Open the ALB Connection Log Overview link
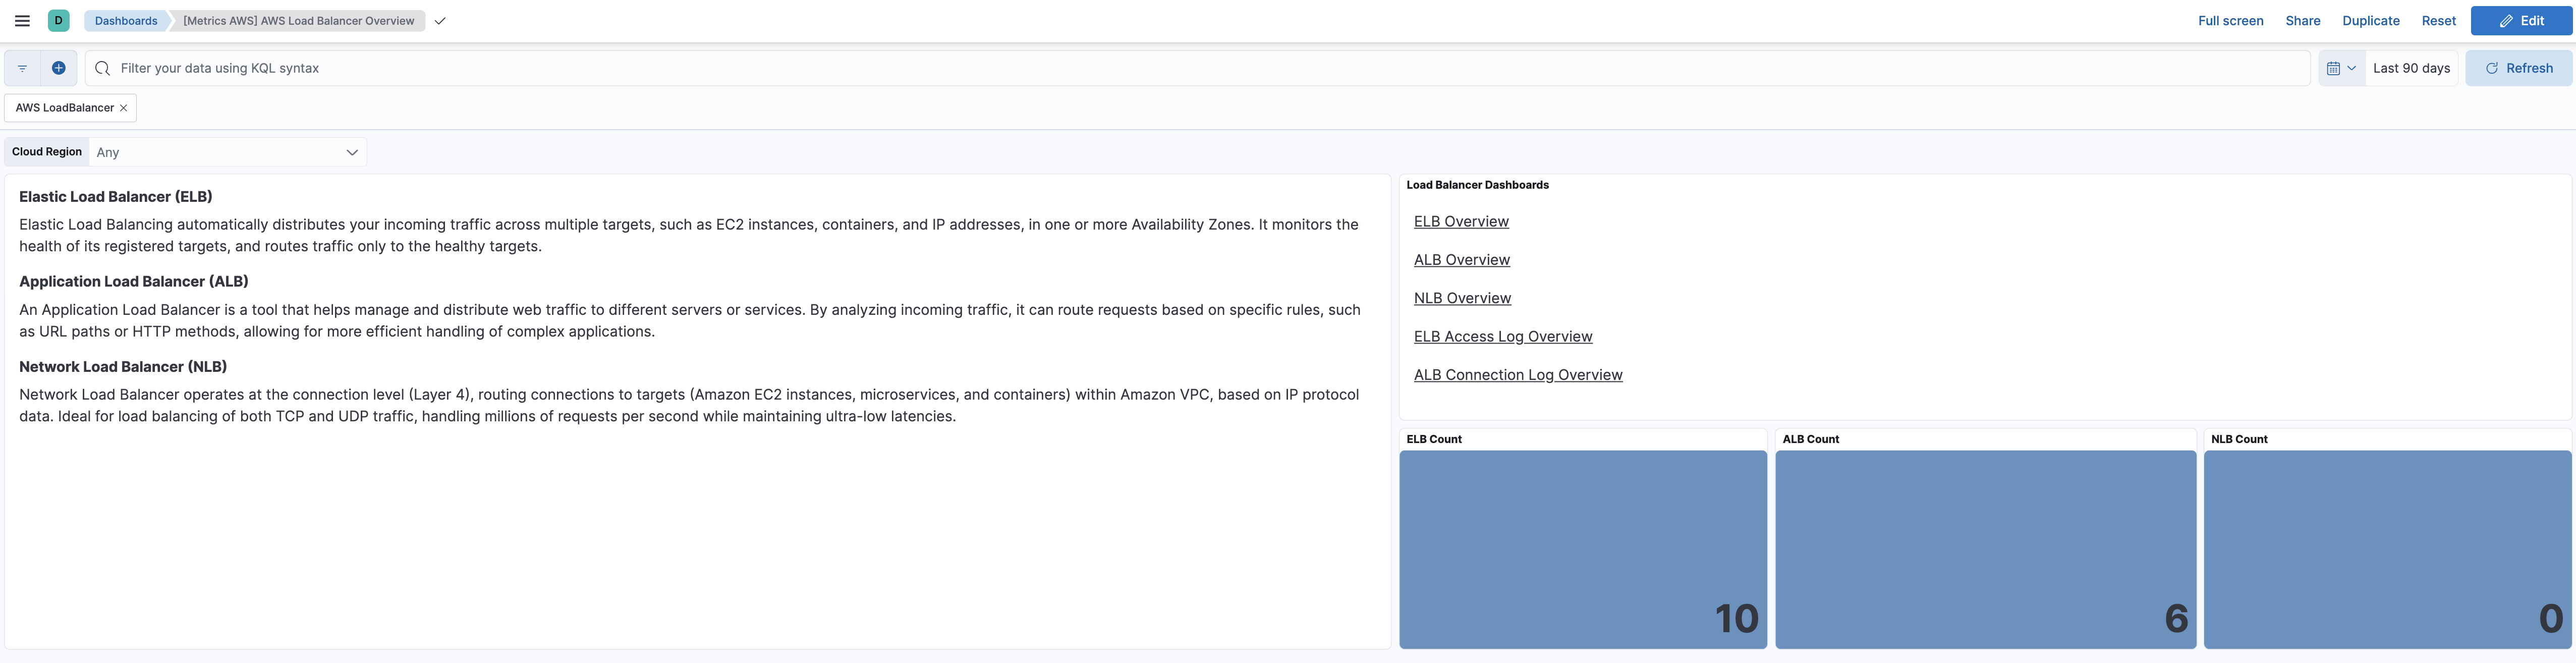This screenshot has height=663, width=2576. point(1518,374)
